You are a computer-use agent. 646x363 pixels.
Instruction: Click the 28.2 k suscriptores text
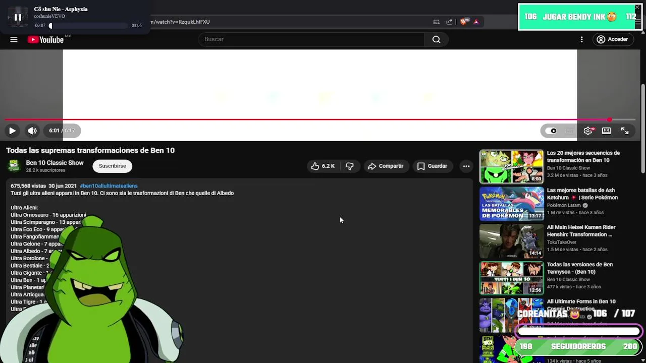click(x=45, y=170)
